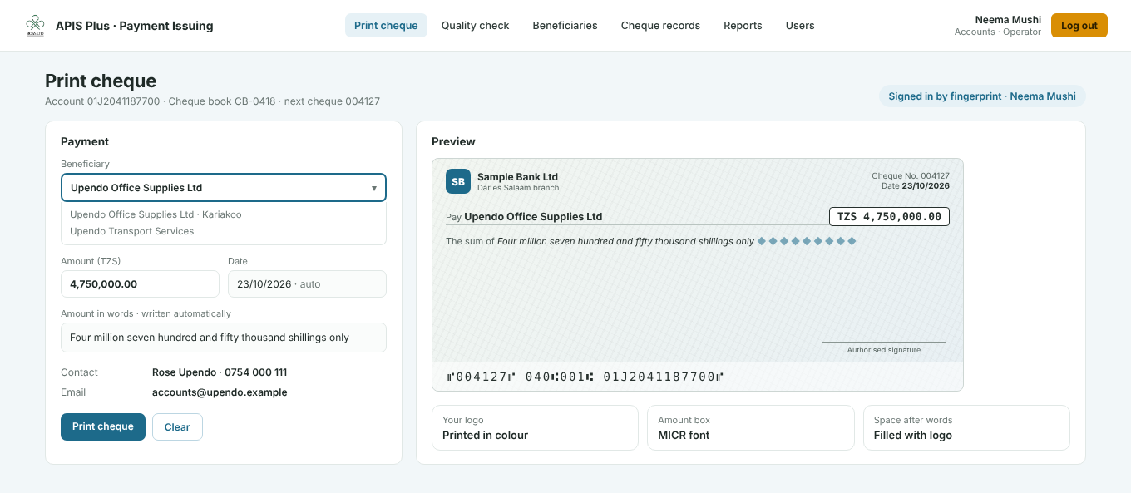Click the Amount in words field

(x=224, y=338)
